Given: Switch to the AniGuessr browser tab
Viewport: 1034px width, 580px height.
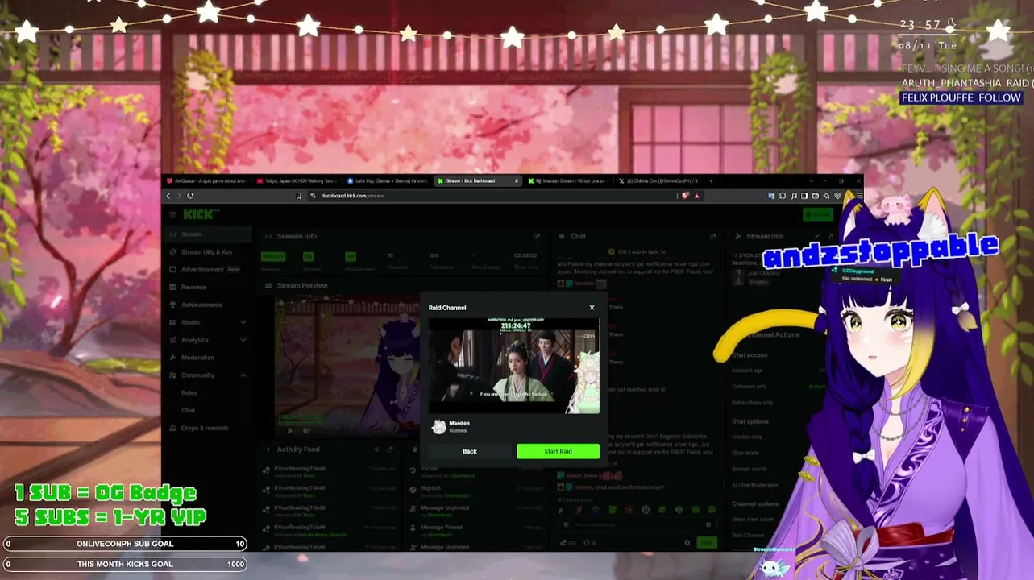Looking at the screenshot, I should point(206,181).
